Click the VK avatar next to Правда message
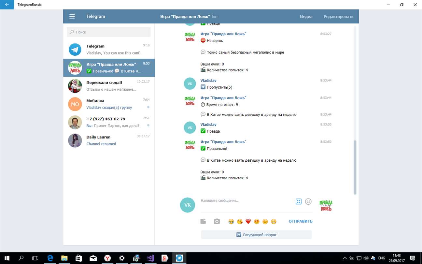The image size is (422, 264). [x=190, y=128]
